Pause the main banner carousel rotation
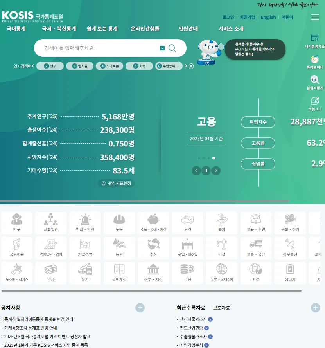 coord(206,171)
